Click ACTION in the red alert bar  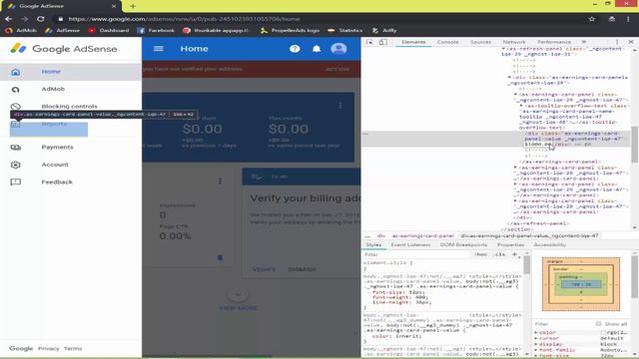tap(337, 69)
